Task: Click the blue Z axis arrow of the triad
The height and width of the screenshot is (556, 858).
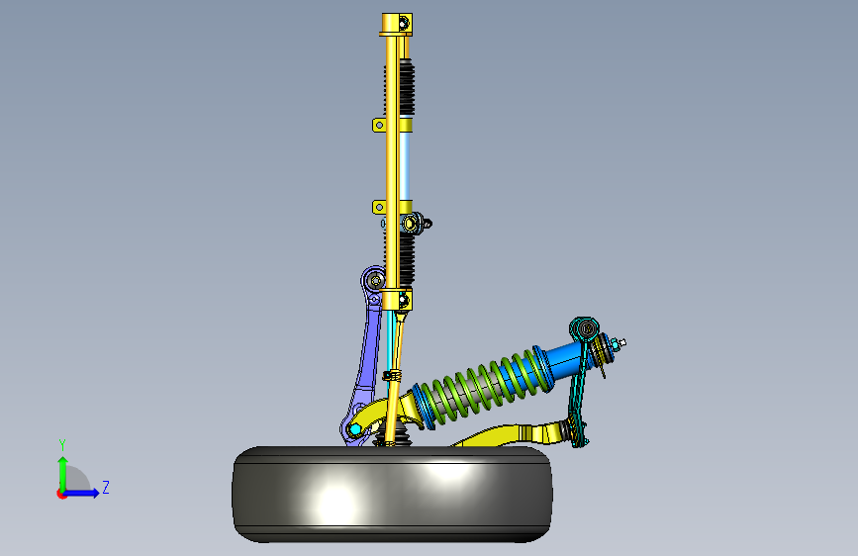Action: (82, 493)
